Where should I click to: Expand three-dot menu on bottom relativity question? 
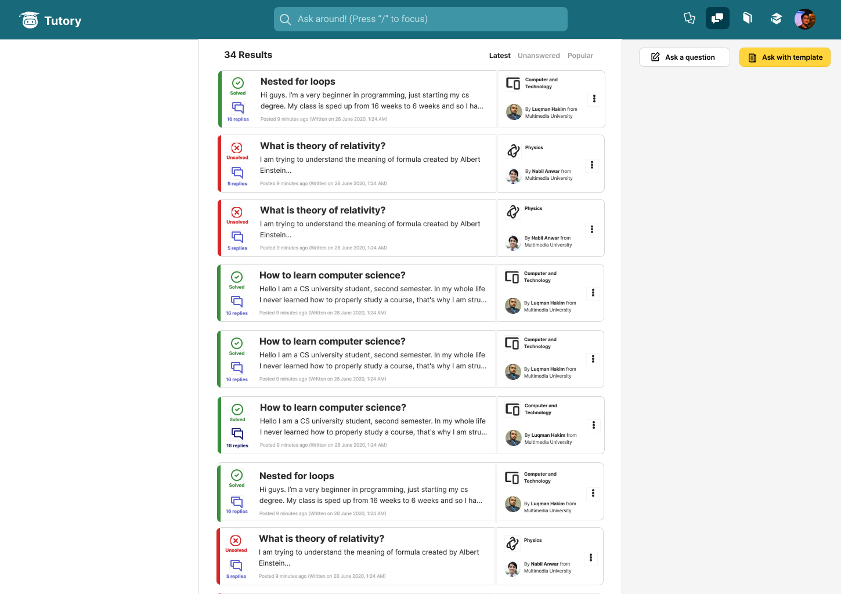tap(591, 557)
